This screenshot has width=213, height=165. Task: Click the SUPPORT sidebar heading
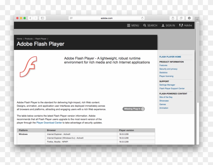pos(164,81)
